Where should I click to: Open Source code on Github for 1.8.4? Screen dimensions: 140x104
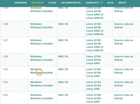124,84
